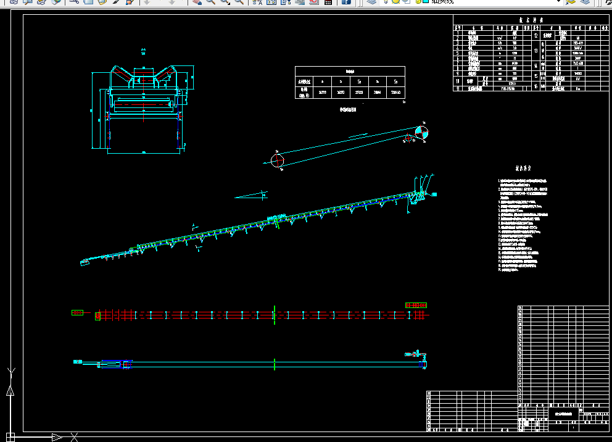Click the two-pulley belt schematic diagram
Image resolution: width=612 pixels, height=442 pixels.
pyautogui.click(x=347, y=145)
